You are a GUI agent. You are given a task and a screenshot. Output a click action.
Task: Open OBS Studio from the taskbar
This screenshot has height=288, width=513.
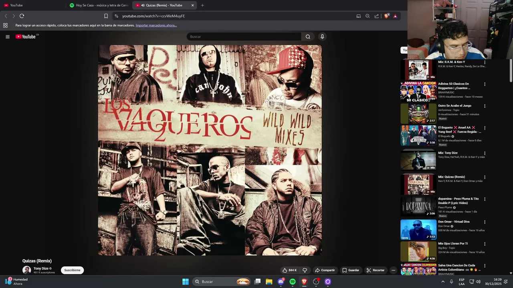coord(316,282)
